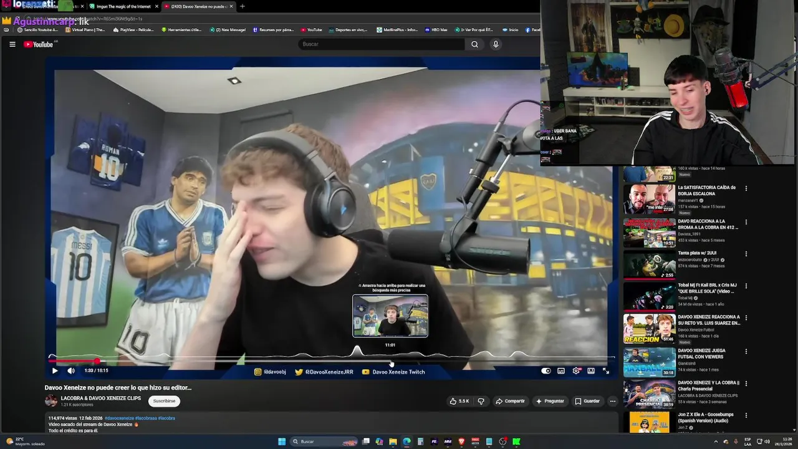The height and width of the screenshot is (449, 798).
Task: Open the Brave browser taskbar icon
Action: [x=461, y=442]
